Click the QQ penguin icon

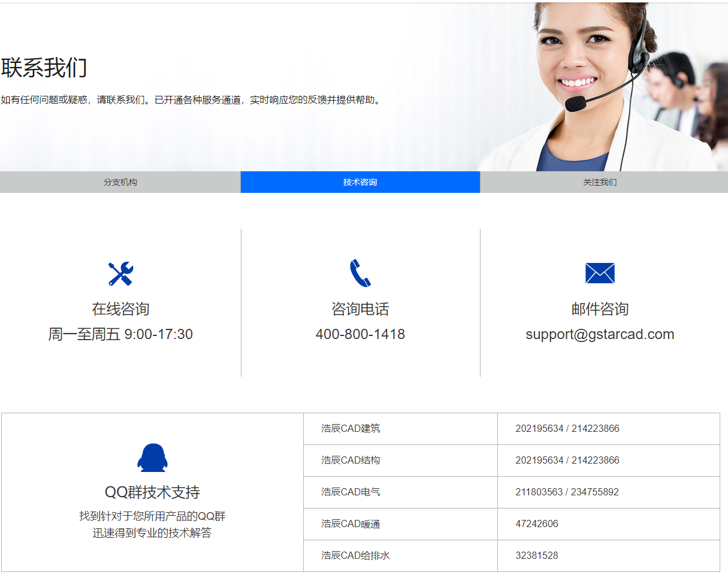tap(152, 458)
